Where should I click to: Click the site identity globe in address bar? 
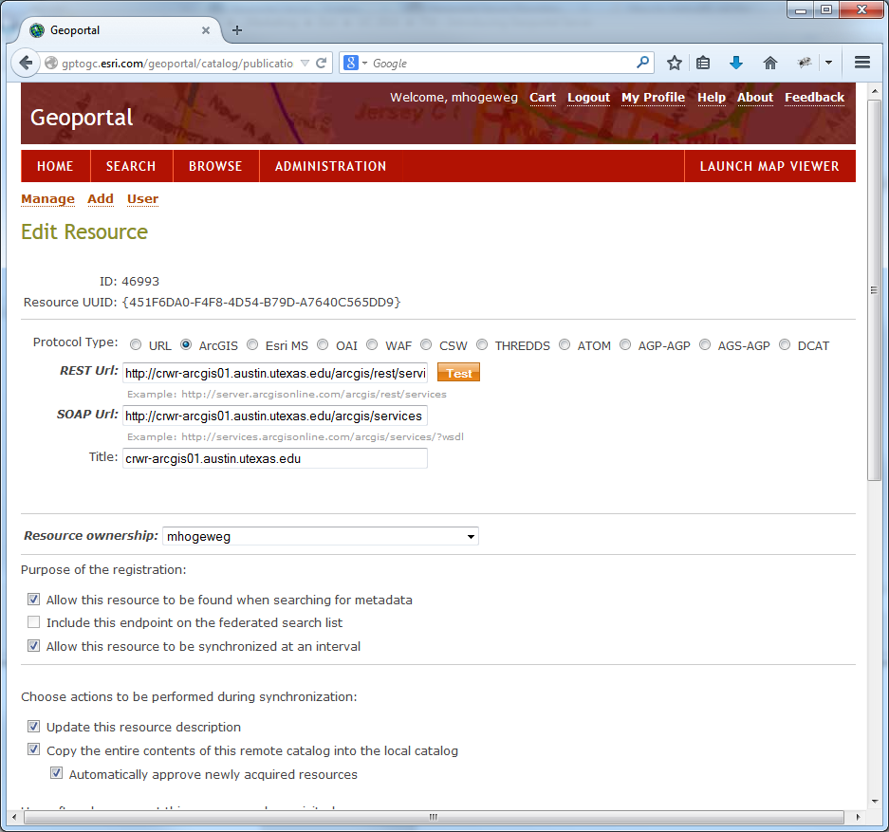click(51, 63)
